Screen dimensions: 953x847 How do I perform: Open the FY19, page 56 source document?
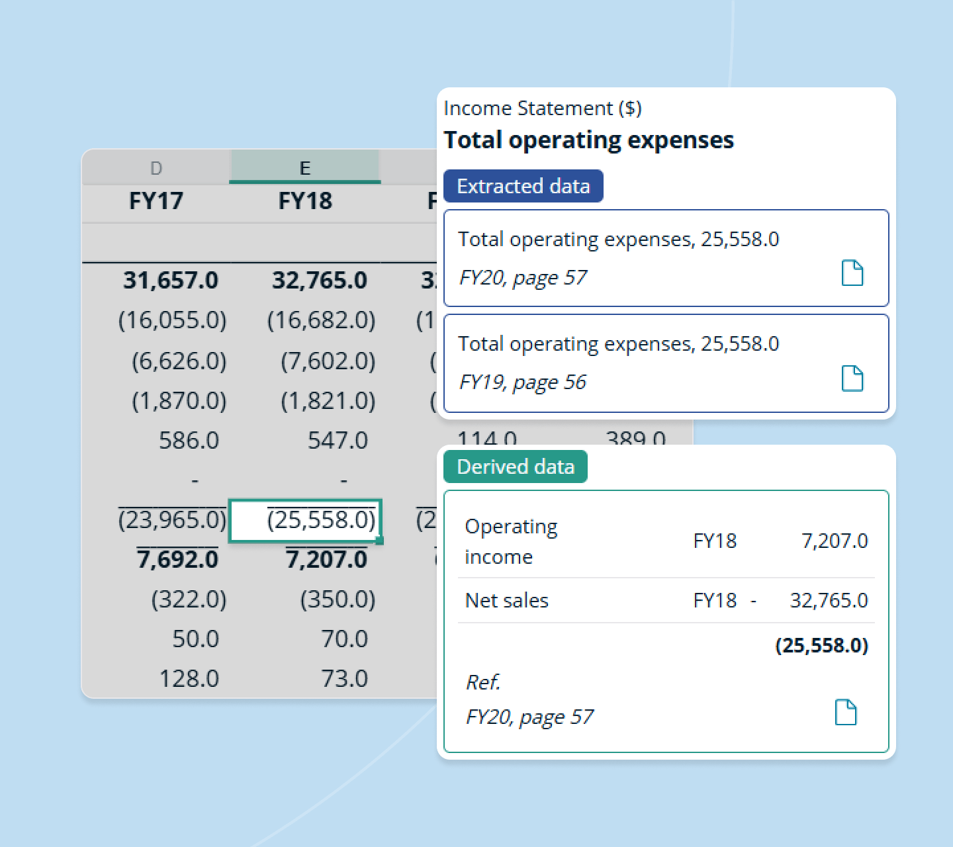click(852, 379)
